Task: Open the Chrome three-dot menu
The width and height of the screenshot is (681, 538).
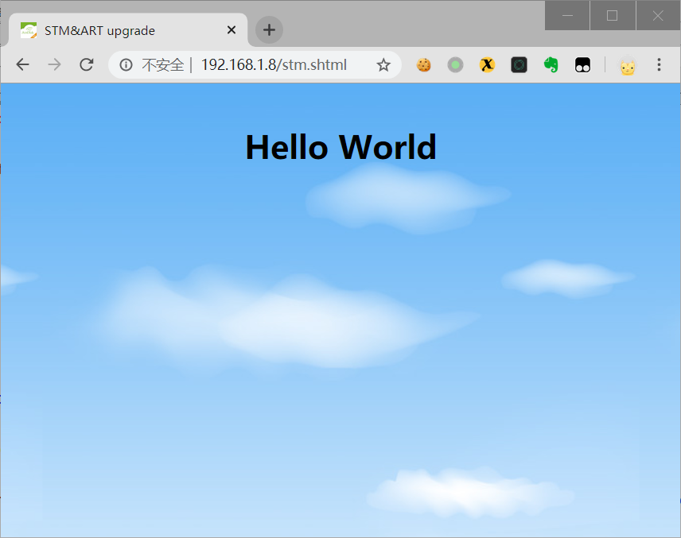Action: point(659,65)
